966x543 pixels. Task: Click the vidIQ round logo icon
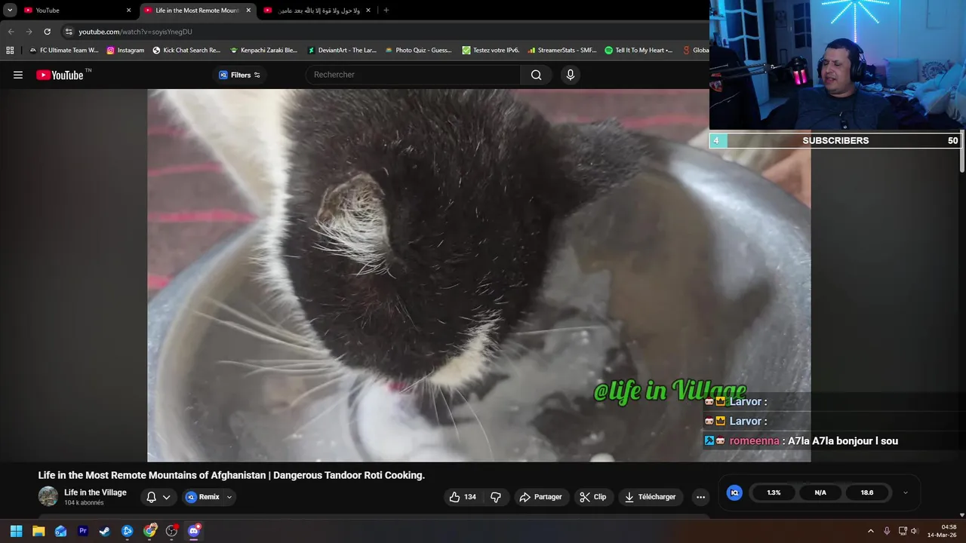point(734,492)
